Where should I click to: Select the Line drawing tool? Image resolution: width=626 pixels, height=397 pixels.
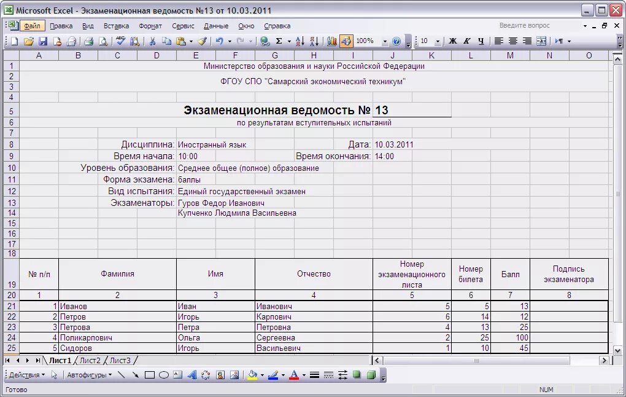122,375
